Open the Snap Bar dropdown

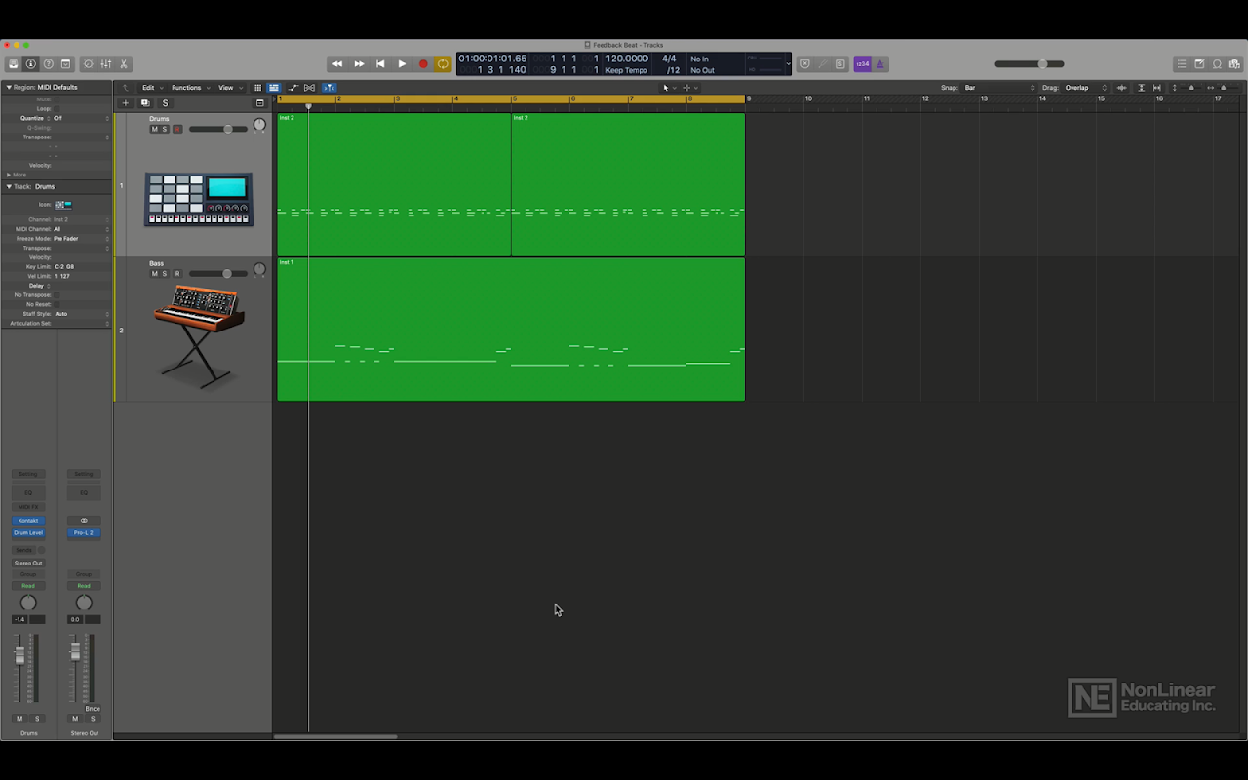pyautogui.click(x=999, y=88)
